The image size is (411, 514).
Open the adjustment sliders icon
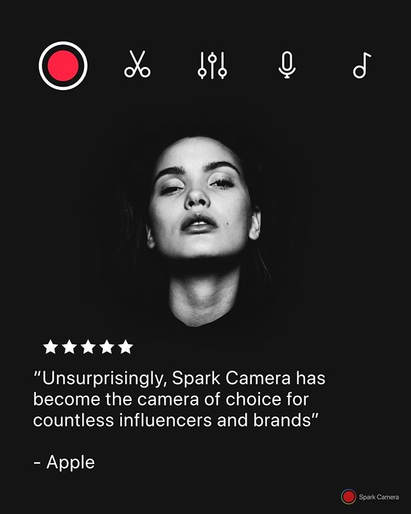(x=213, y=66)
